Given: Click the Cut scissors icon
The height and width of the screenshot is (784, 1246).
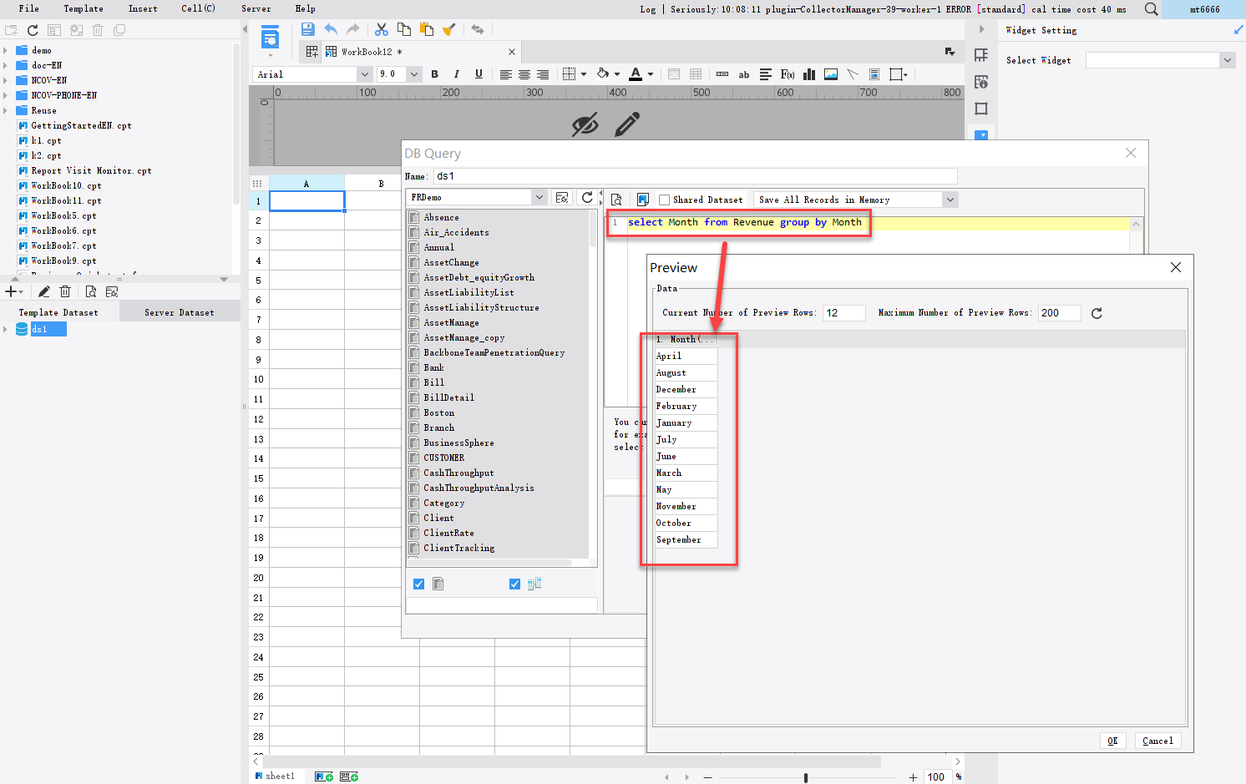Looking at the screenshot, I should point(382,29).
